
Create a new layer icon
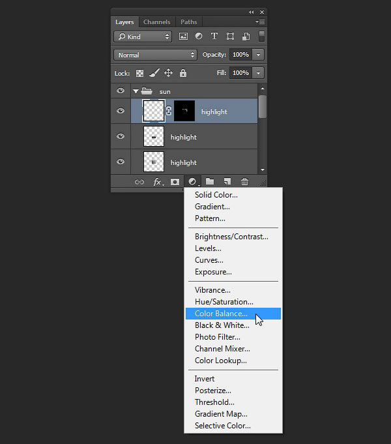click(227, 181)
